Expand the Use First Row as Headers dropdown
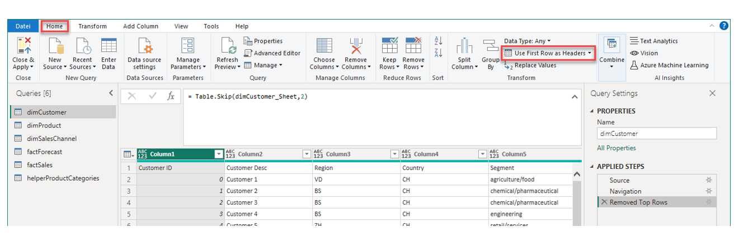 tap(590, 53)
